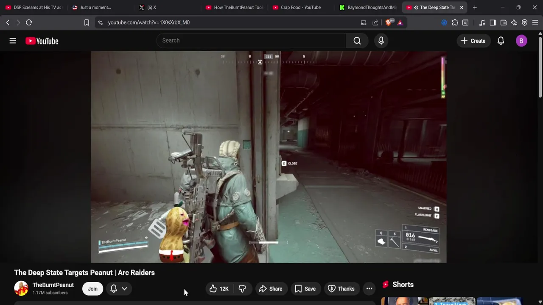Image resolution: width=543 pixels, height=305 pixels.
Task: Open the Brave Wallet icon
Action: [x=504, y=22]
